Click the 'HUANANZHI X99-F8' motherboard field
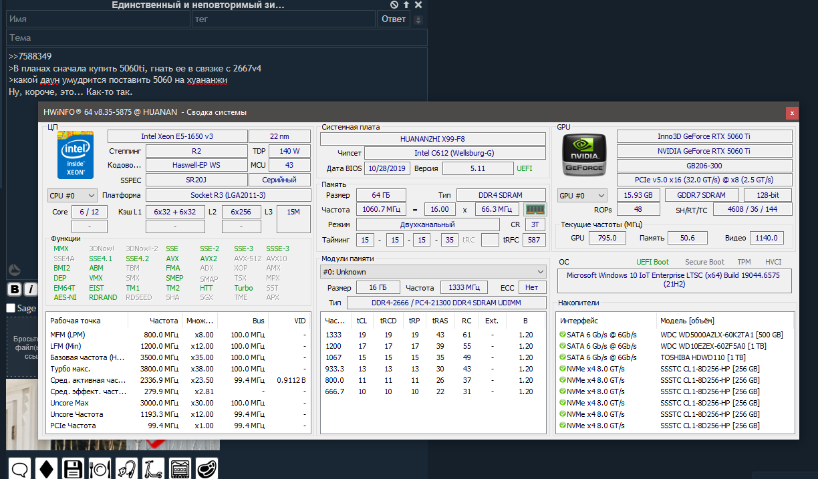Viewport: 818px width, 479px height. 433,139
